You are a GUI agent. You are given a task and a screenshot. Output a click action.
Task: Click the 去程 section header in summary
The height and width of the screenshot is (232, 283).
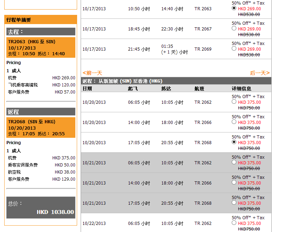41,32
